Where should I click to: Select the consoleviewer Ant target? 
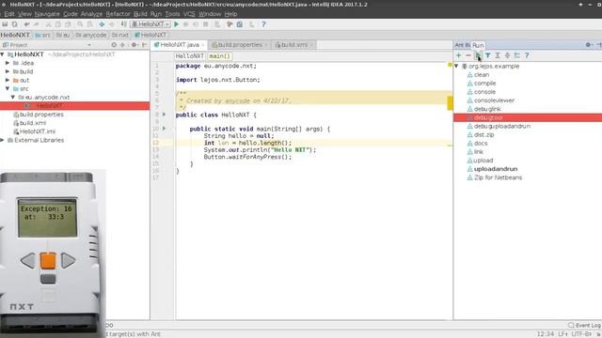494,100
